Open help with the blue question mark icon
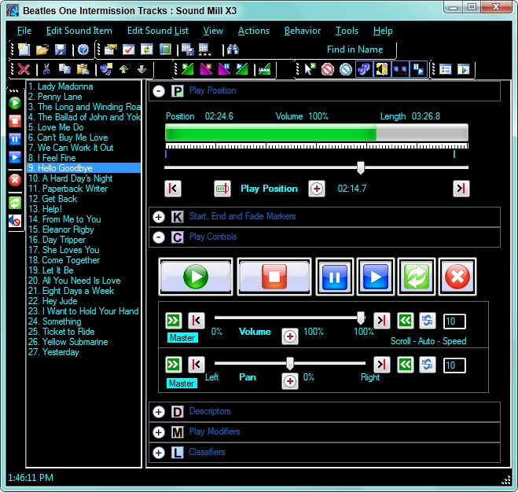Screen dimensions: 518x492 pyautogui.click(x=83, y=50)
